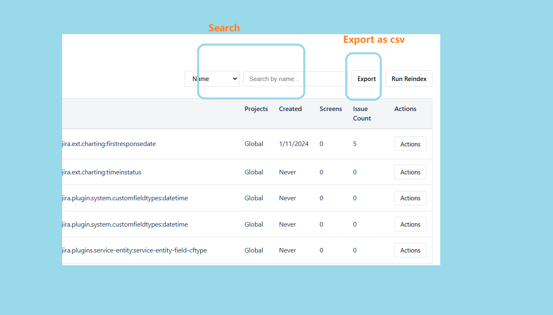
Task: Select the first jira.plugin.system.customfieldtypes:datetime field
Action: pyautogui.click(x=124, y=198)
